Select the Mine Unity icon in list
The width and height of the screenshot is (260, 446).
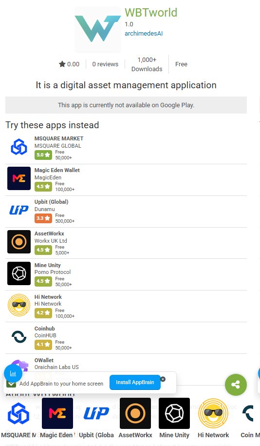coord(19,273)
